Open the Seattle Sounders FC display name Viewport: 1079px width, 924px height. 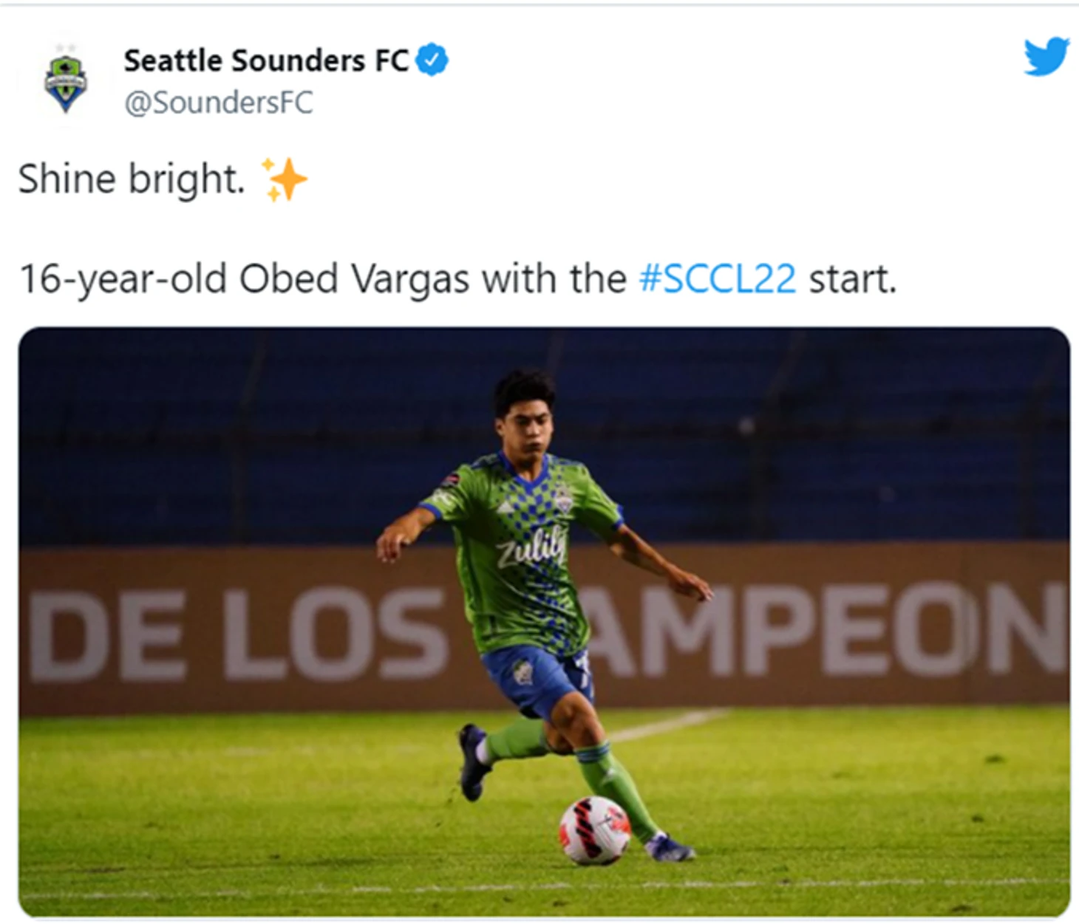266,61
